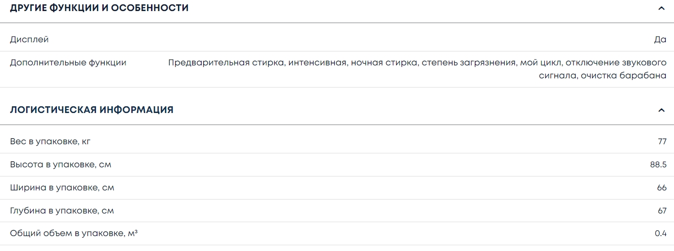Image resolution: width=674 pixels, height=251 pixels.
Task: Select the 'Глубина в упаковке, см' label
Action: tap(62, 211)
